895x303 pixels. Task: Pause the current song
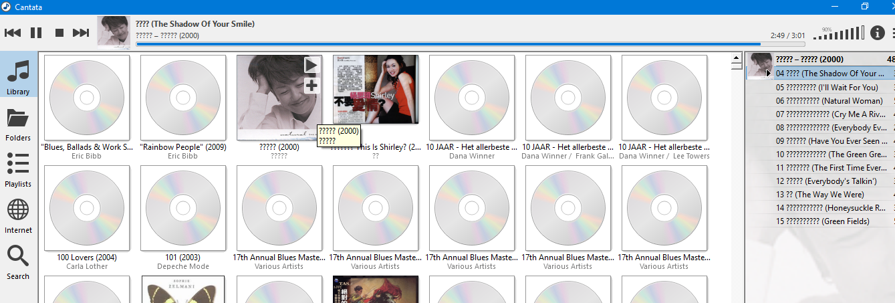[36, 33]
